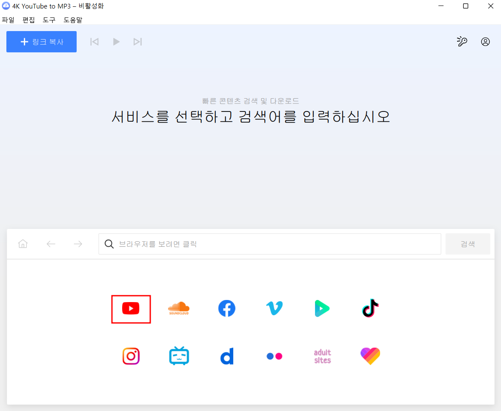Click the '브라우저를 보려면 클릭' search field
The width and height of the screenshot is (501, 411).
270,244
